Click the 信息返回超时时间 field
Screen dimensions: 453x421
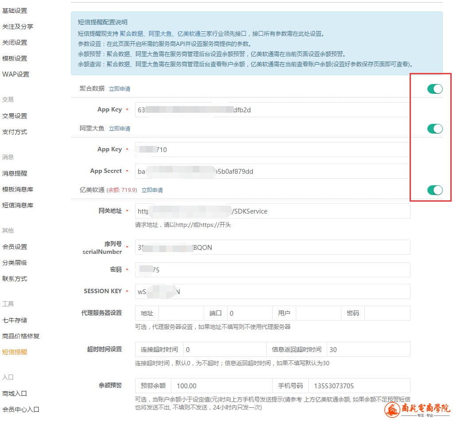tap(368, 349)
